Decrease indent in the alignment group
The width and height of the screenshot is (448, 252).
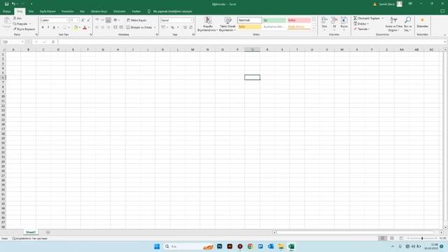point(115,27)
